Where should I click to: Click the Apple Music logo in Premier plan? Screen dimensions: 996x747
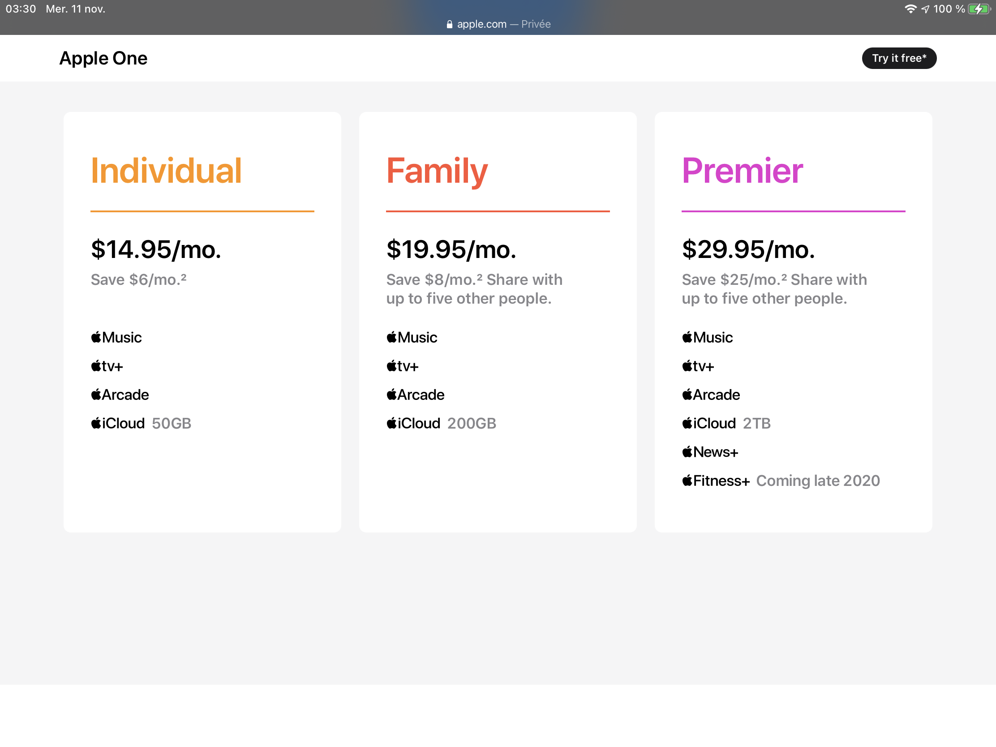pyautogui.click(x=707, y=337)
